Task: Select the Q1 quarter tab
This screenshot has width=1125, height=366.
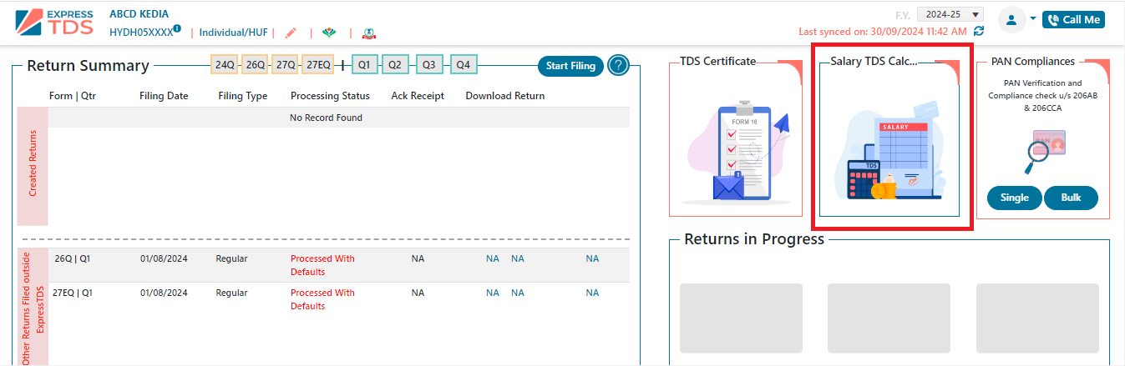Action: coord(365,64)
